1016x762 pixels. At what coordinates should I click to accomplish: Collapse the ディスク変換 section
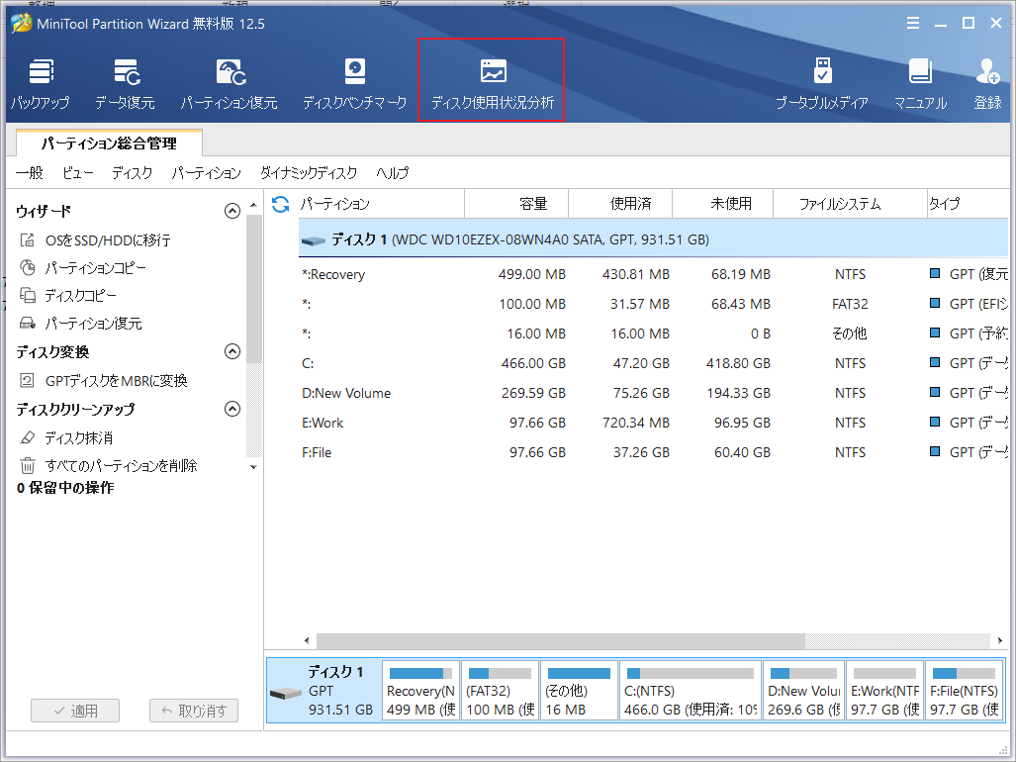point(233,351)
